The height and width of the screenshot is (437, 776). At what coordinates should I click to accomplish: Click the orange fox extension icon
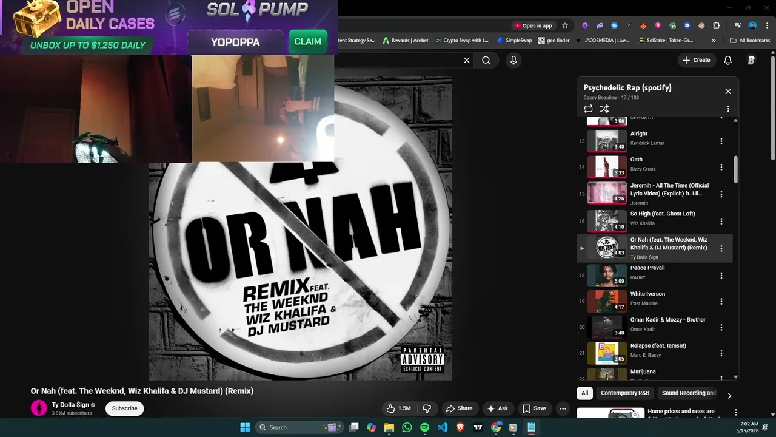tap(643, 25)
